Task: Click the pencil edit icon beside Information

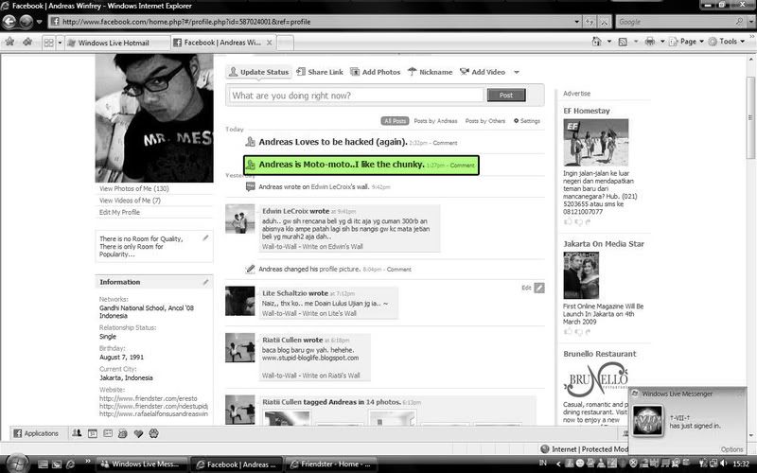Action: (x=205, y=282)
